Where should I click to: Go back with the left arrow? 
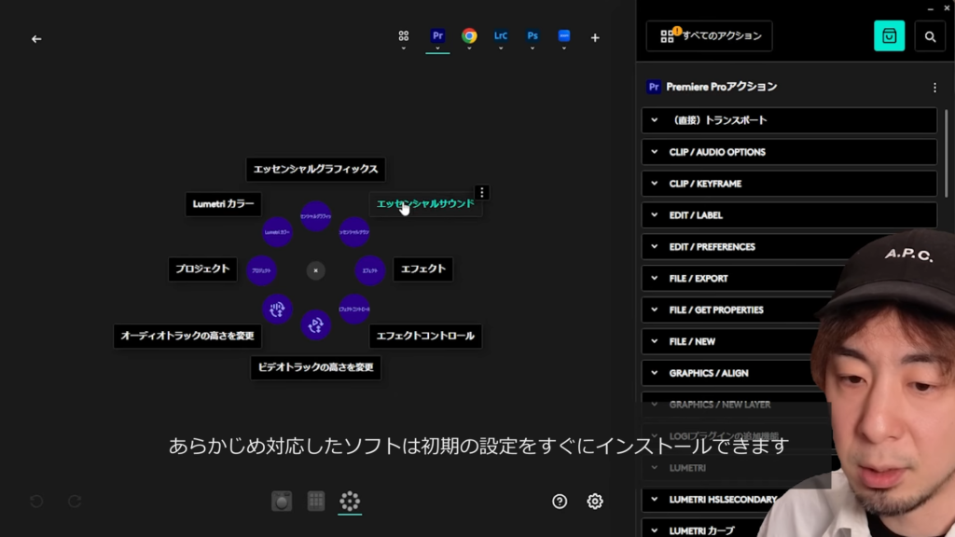click(36, 39)
